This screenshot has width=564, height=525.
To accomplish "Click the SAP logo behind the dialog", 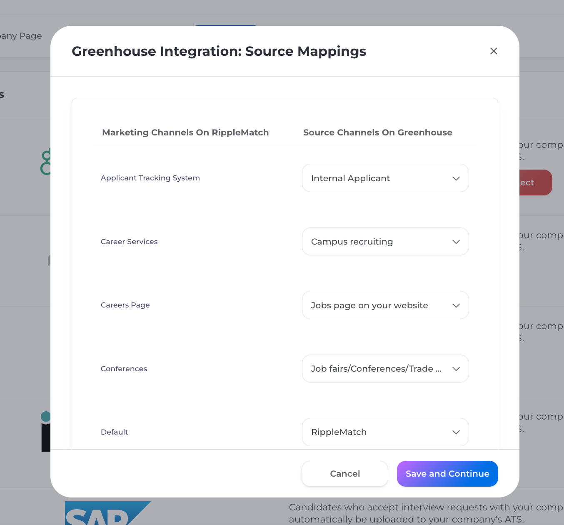I will [x=107, y=513].
